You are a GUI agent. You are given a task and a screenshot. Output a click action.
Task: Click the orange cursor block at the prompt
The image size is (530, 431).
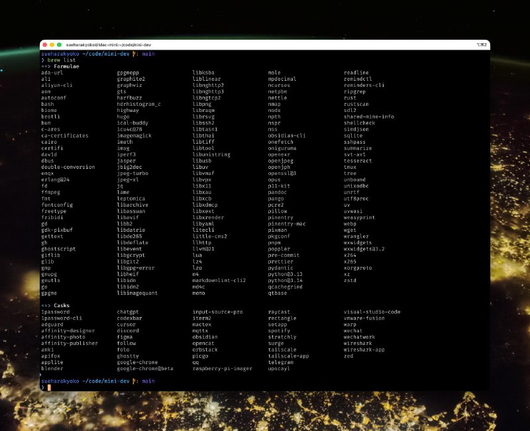pyautogui.click(x=48, y=387)
